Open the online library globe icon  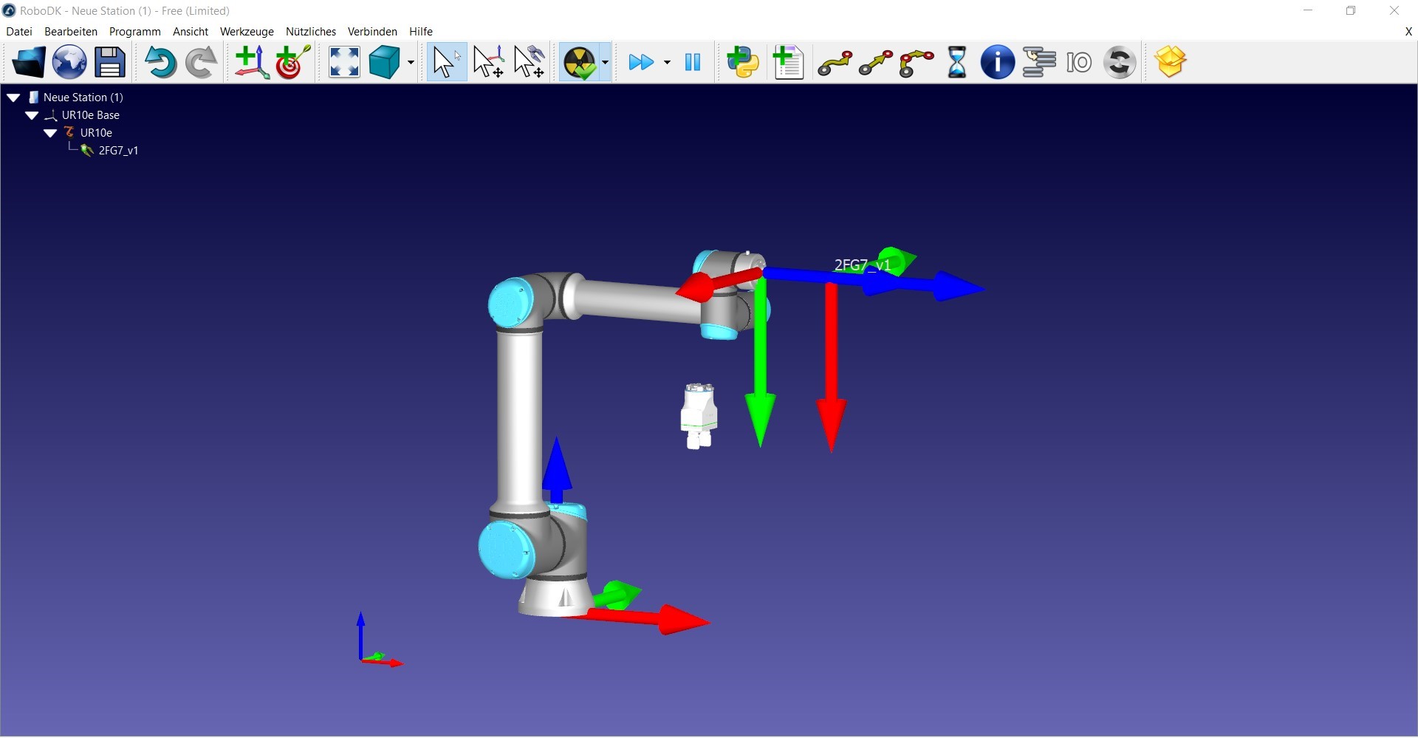(69, 62)
